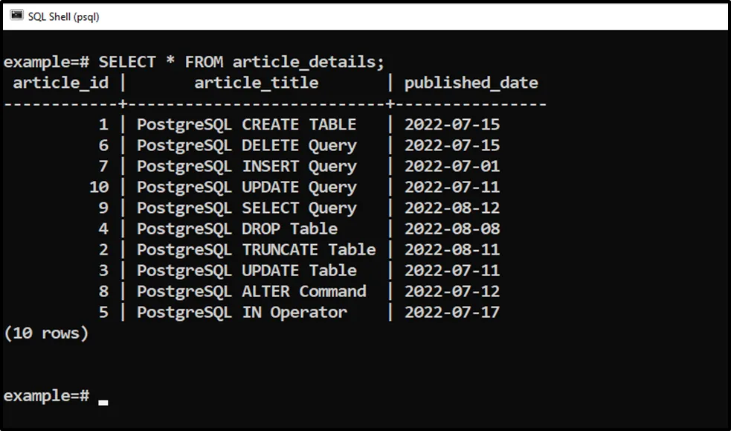Select the "PostgreSQL DELETE Query" title cell
The image size is (731, 431).
pyautogui.click(x=246, y=145)
